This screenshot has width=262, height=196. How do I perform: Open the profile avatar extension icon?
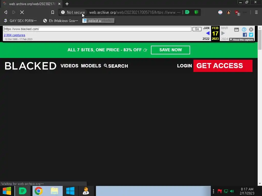(x=228, y=12)
